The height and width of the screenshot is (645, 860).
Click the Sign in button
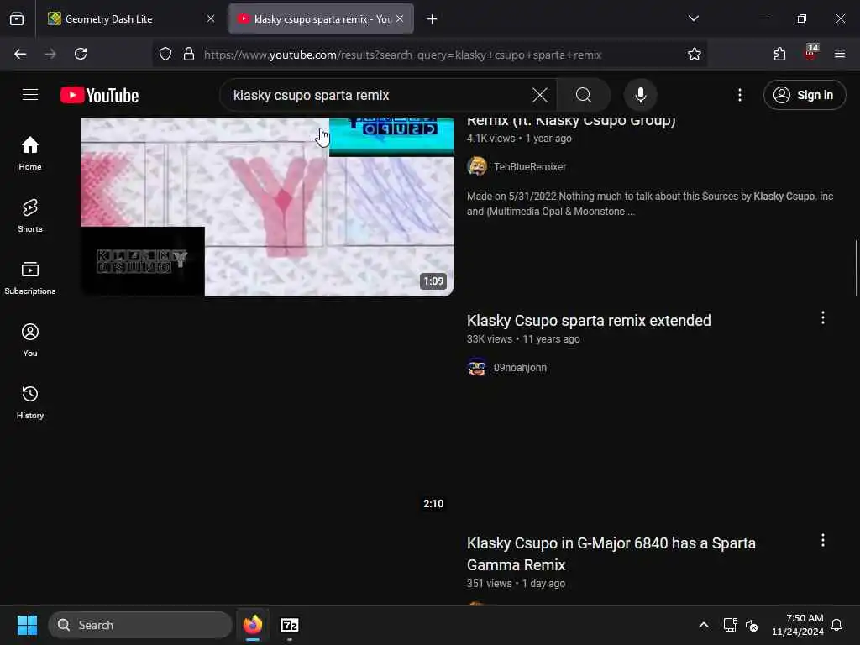click(x=805, y=95)
